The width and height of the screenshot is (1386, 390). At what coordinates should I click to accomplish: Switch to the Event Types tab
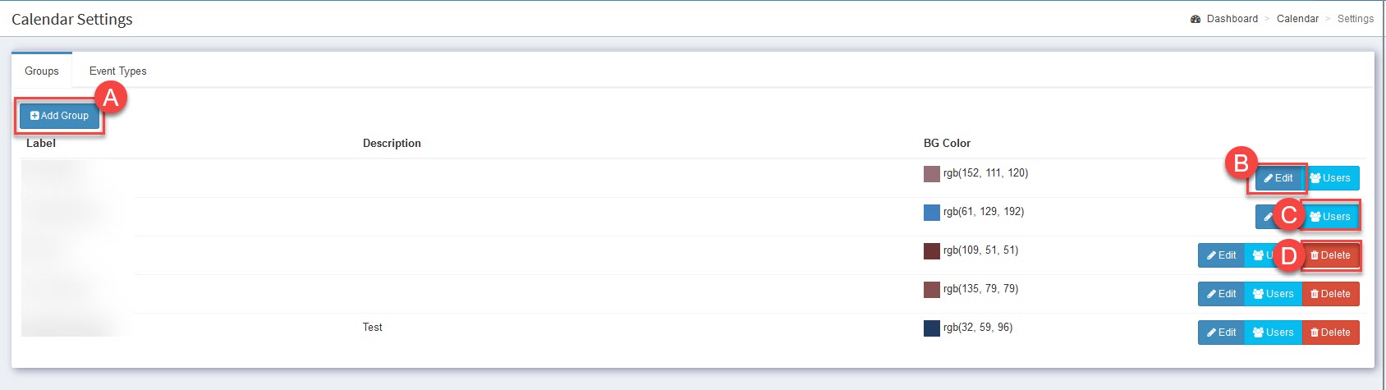[117, 71]
